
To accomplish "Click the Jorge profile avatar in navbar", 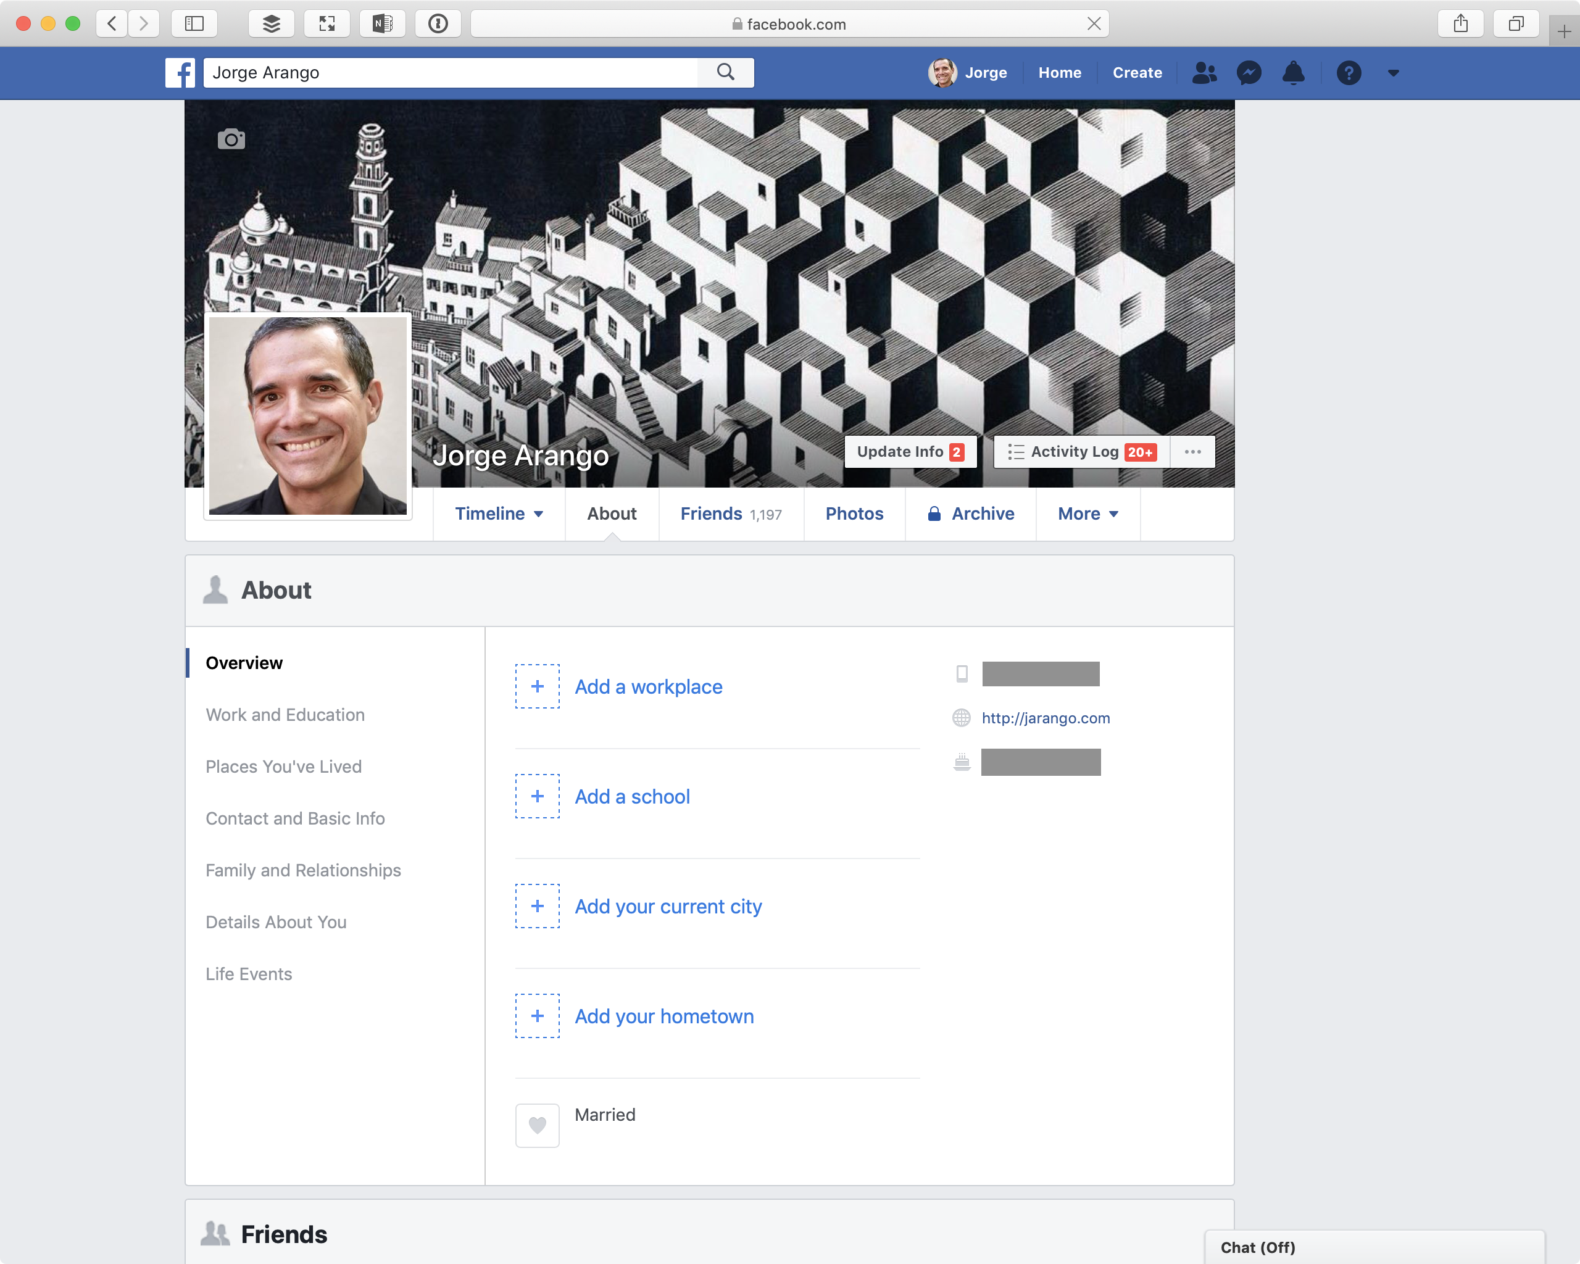I will point(942,73).
